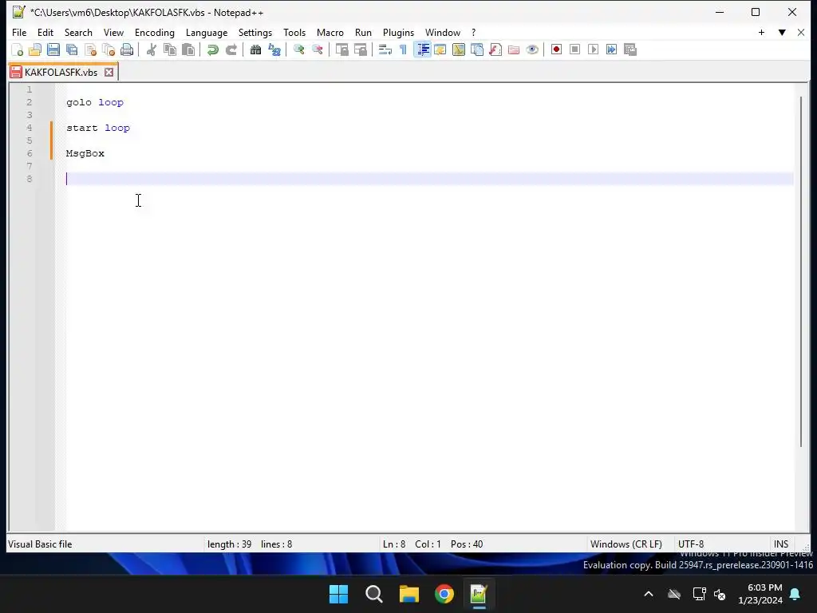Click the MsgBox text on line 6

(x=85, y=153)
